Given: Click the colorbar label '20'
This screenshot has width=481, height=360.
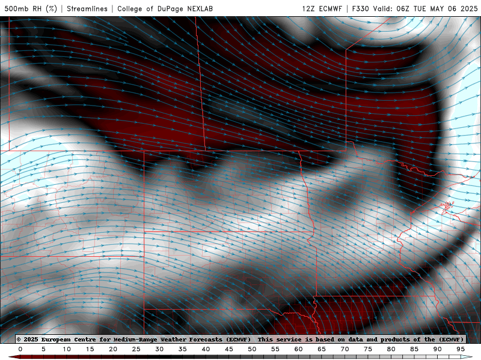Looking at the screenshot, I should (x=113, y=349).
